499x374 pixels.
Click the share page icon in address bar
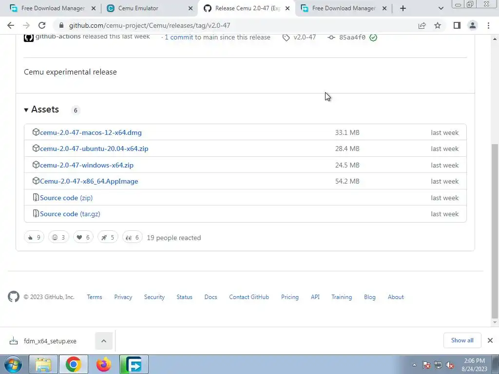tap(422, 25)
